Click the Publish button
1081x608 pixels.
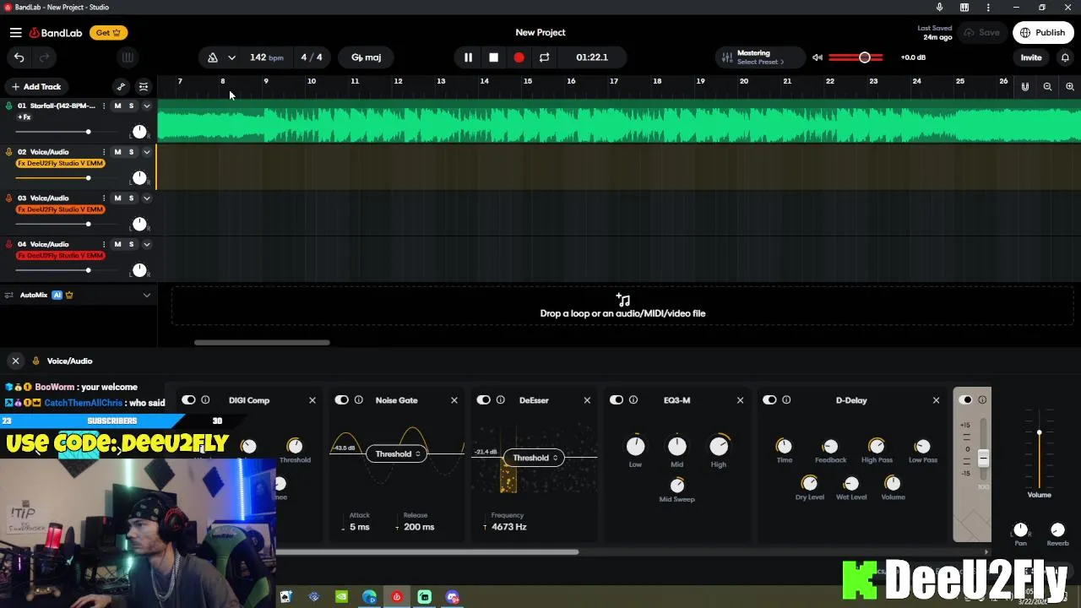click(1042, 33)
